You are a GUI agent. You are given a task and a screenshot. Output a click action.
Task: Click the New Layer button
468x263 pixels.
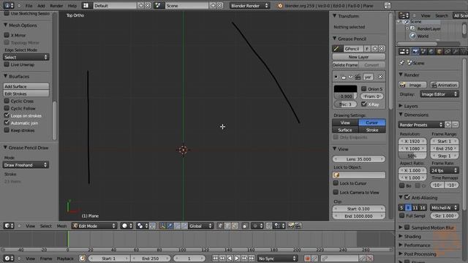[359, 57]
